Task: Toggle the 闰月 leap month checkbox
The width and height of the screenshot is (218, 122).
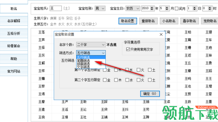Action: click(x=176, y=9)
